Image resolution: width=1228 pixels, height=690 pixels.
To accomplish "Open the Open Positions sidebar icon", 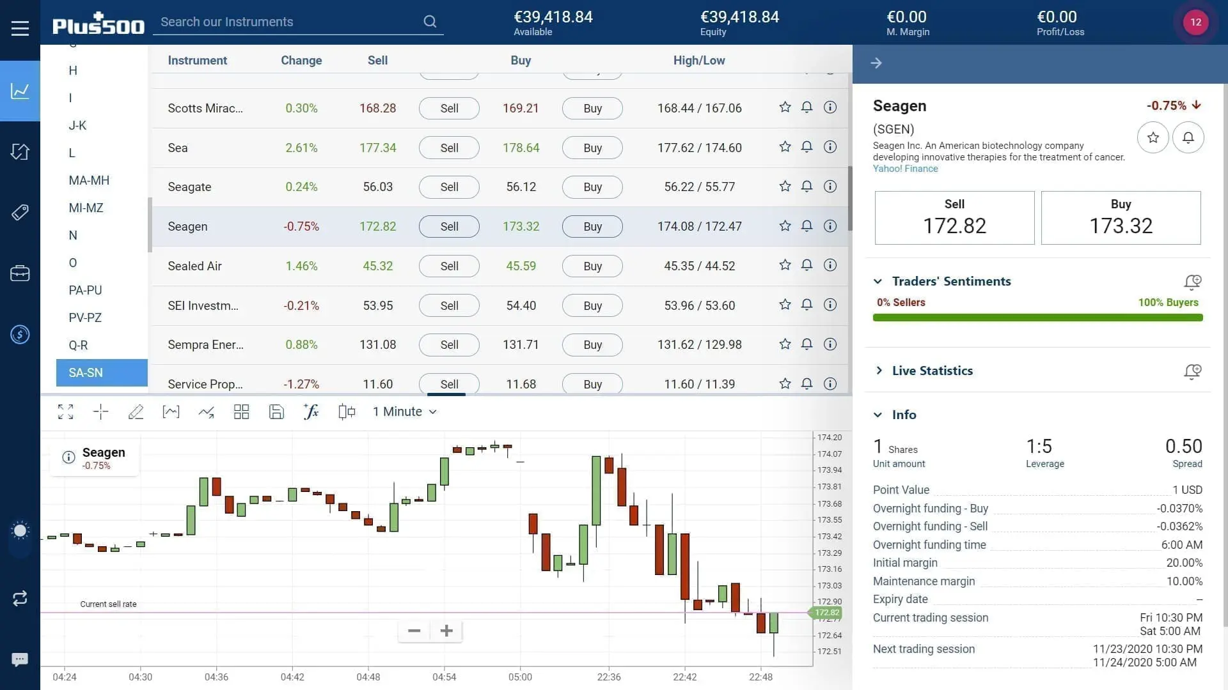I will [x=20, y=152].
